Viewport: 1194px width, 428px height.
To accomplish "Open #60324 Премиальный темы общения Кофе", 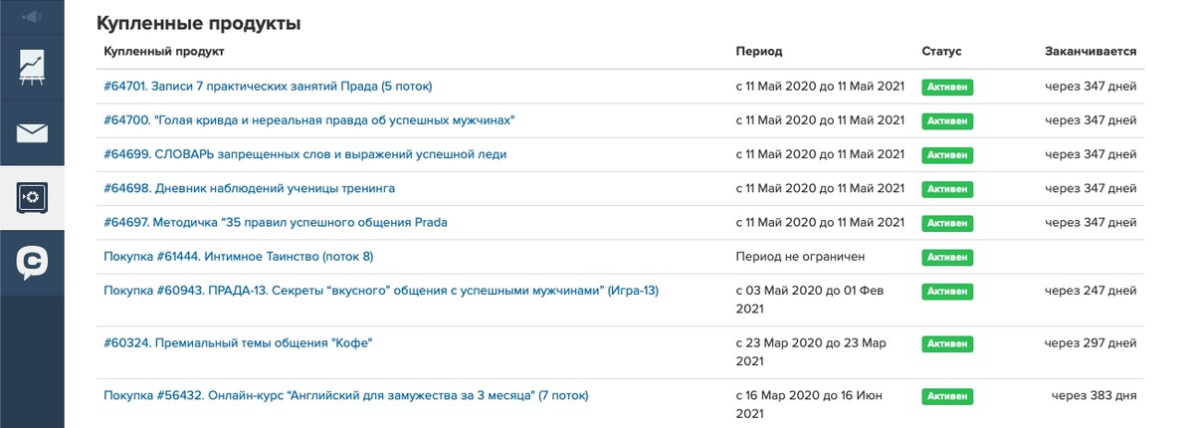I will coord(244,342).
